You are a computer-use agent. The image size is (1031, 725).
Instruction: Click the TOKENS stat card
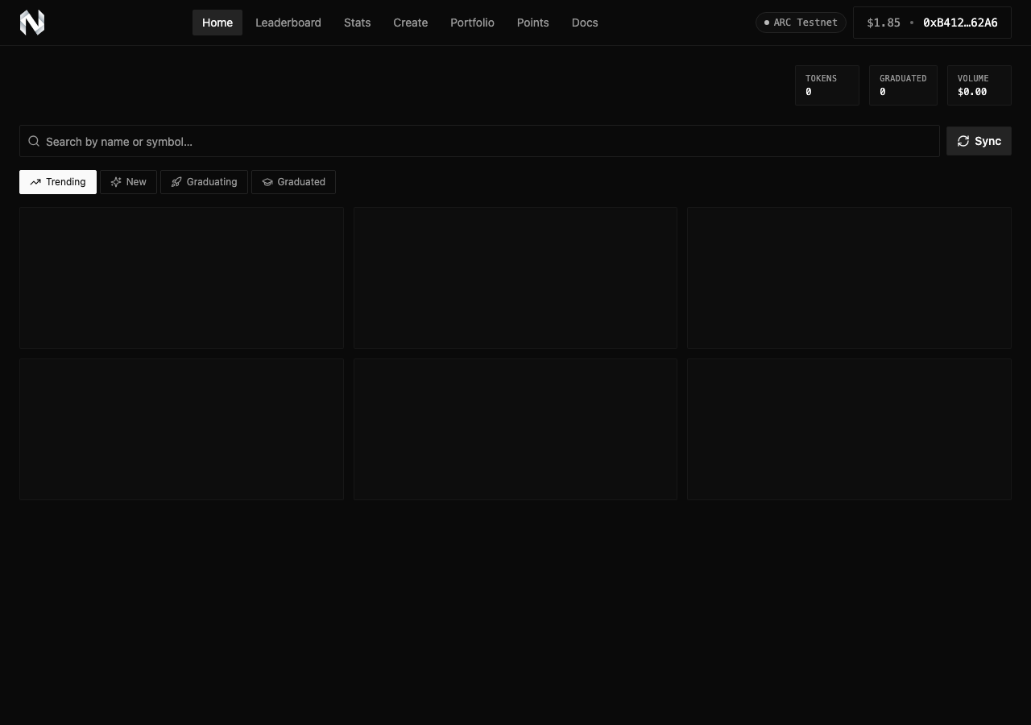tap(827, 85)
